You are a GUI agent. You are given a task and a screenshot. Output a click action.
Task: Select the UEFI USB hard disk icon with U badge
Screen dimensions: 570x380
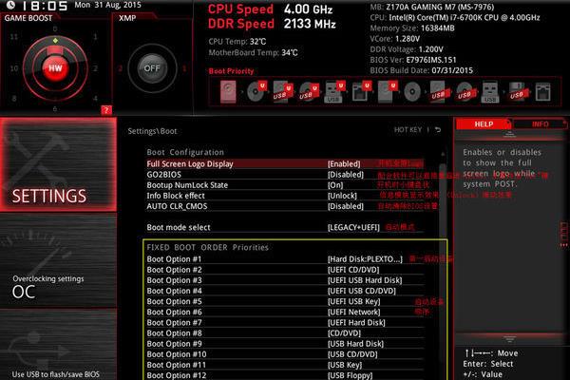pos(282,91)
